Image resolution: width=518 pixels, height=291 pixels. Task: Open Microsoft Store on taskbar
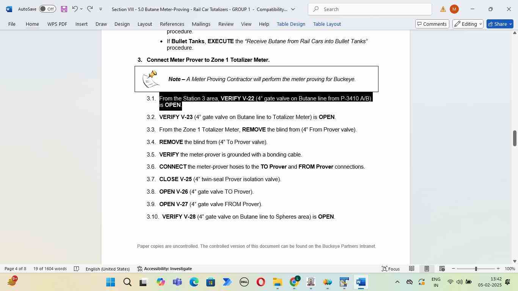pos(210,282)
